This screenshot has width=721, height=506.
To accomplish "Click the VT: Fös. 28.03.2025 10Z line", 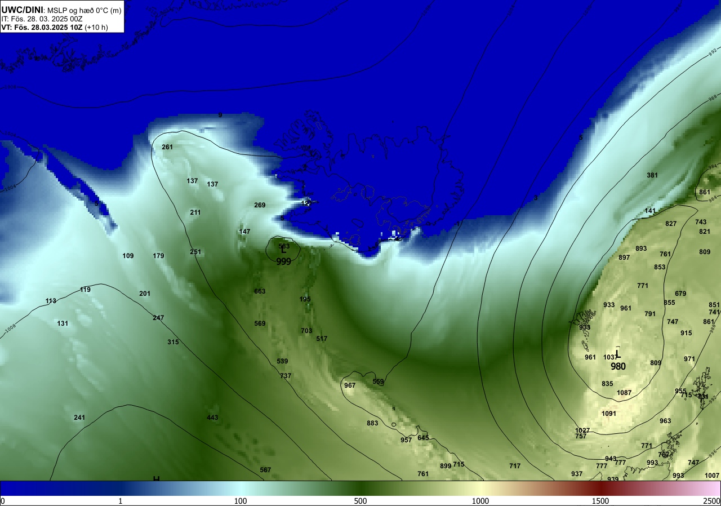I will [55, 27].
